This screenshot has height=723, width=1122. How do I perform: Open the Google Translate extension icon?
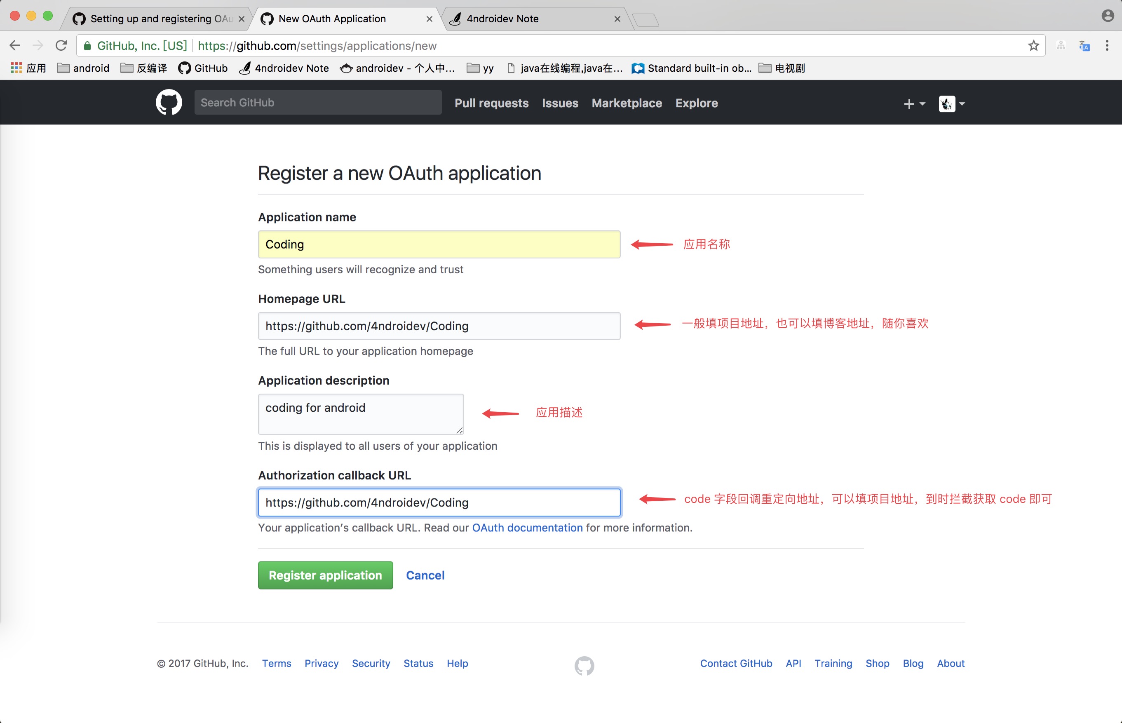point(1084,45)
